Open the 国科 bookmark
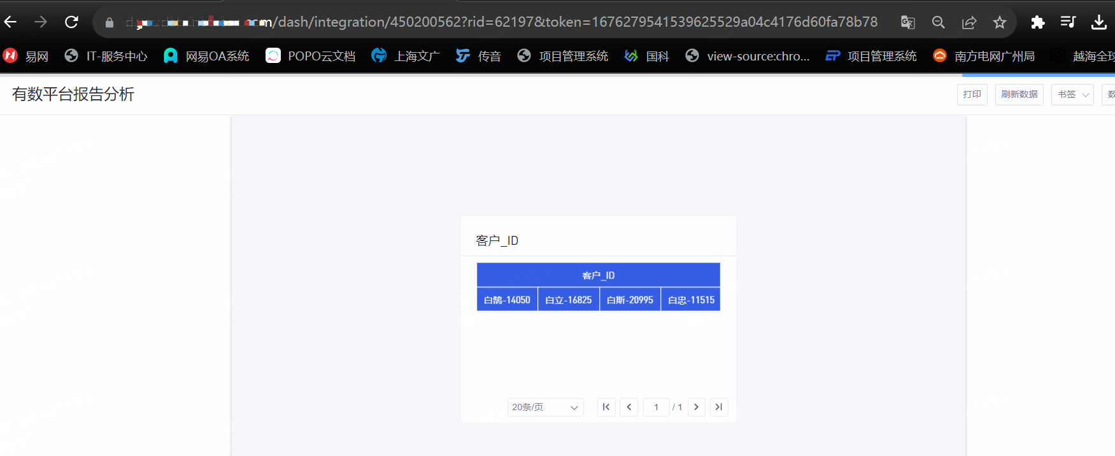Viewport: 1115px width, 456px height. (647, 56)
